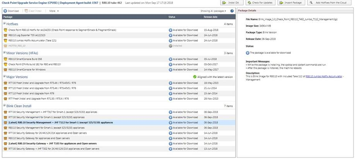This screenshot has width=355, height=159.
Task: Click status icon for R80.10 Gateway JHF T103
Action: pyautogui.click(x=170, y=144)
